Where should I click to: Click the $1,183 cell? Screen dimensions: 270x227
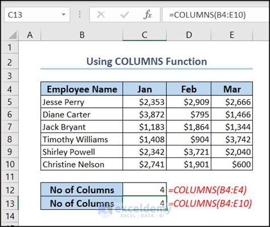tap(145, 127)
